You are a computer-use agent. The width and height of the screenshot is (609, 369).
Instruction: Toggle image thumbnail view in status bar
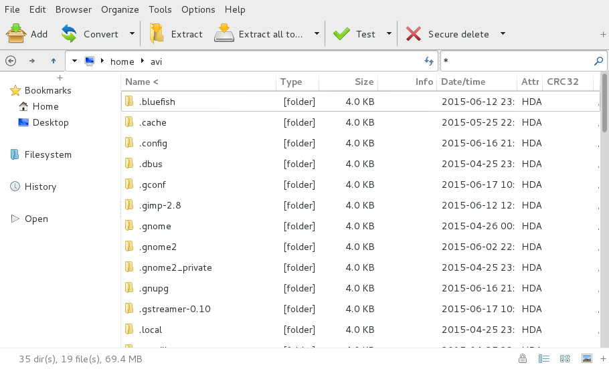coord(586,359)
